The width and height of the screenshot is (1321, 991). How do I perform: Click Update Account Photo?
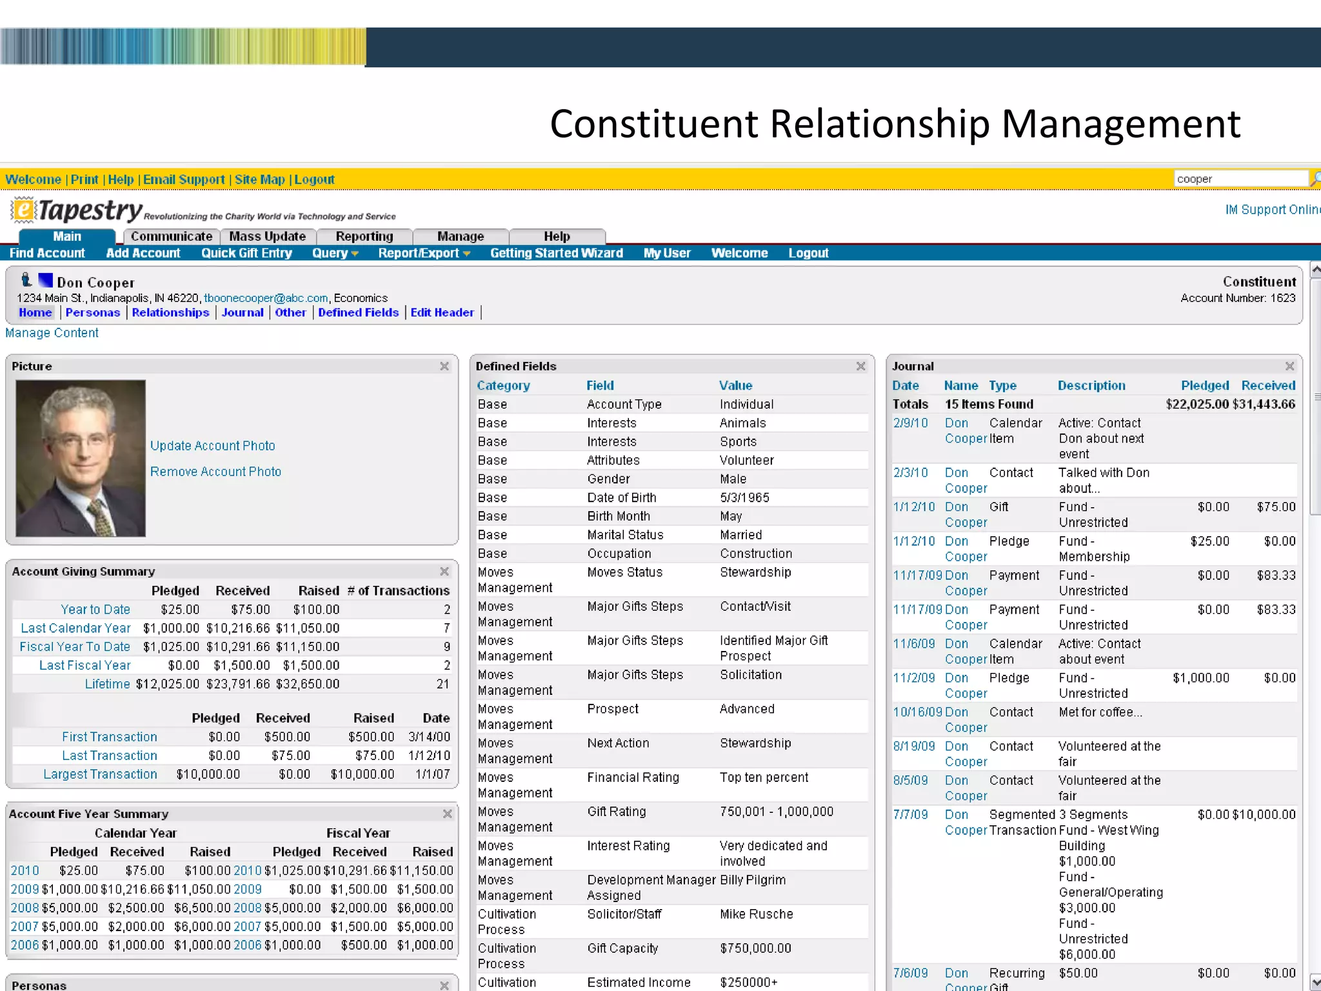coord(213,446)
